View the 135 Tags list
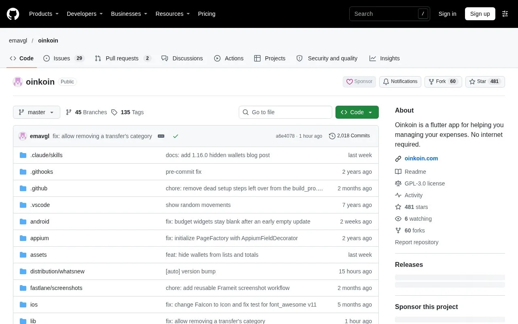This screenshot has width=518, height=324. (x=127, y=112)
